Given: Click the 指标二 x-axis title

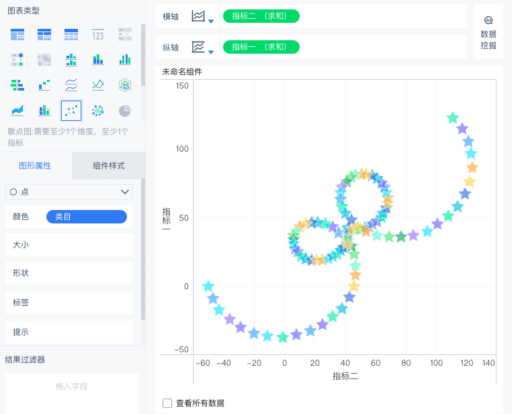Looking at the screenshot, I should 345,376.
